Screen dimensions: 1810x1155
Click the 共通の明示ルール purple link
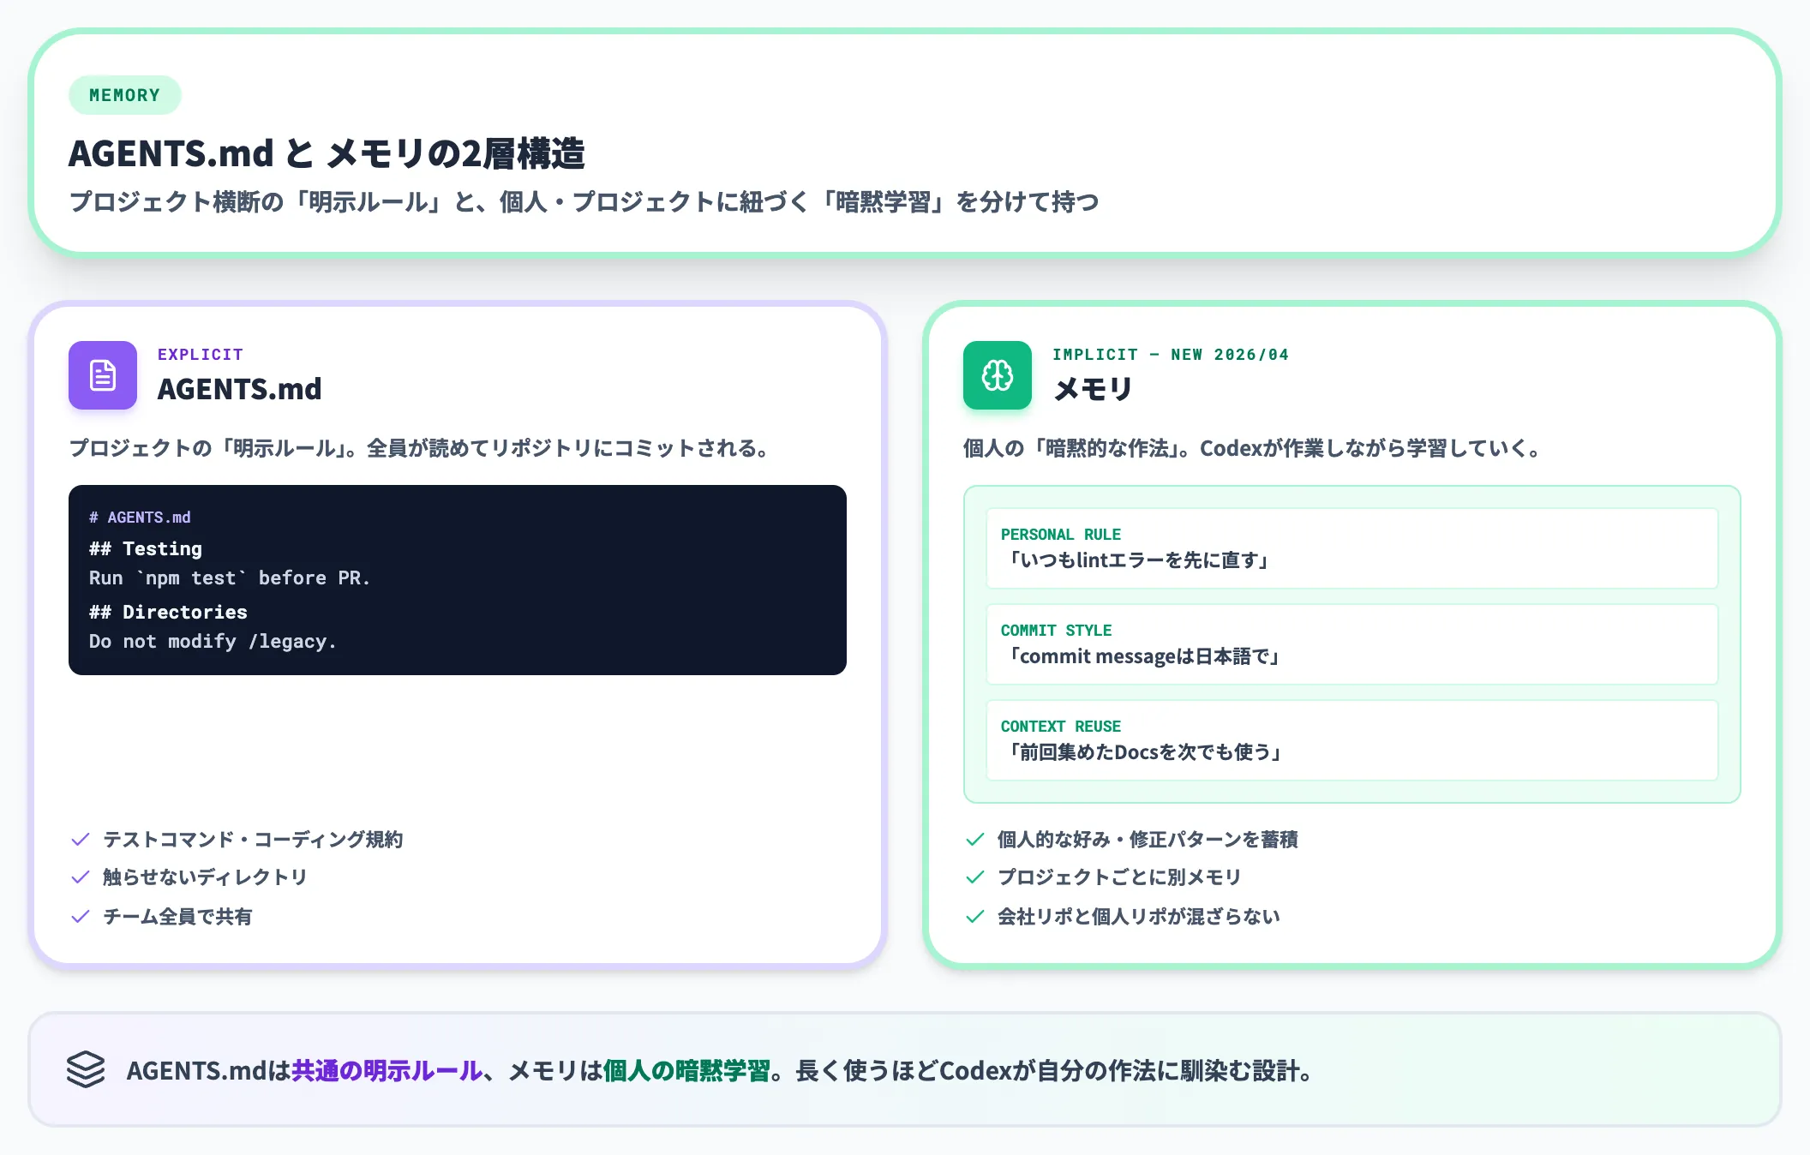pyautogui.click(x=385, y=1070)
